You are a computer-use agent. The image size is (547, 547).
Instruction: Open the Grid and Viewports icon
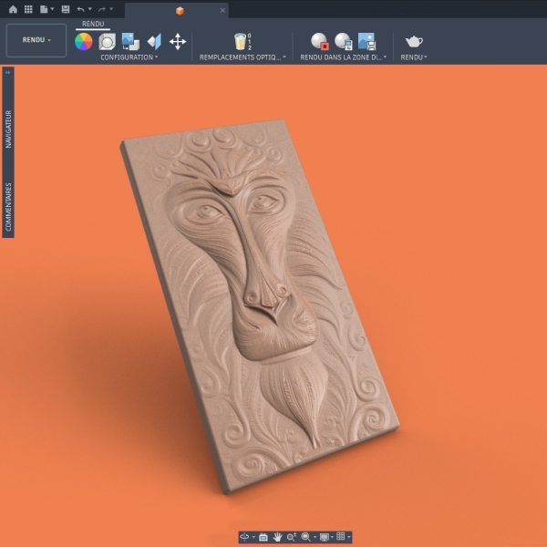[x=340, y=537]
